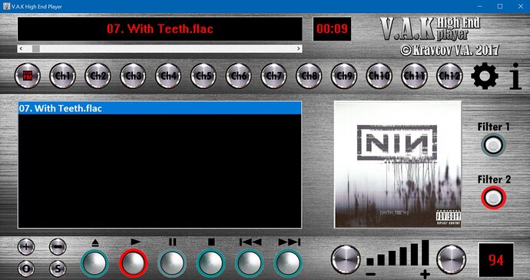Click the app icon in the title bar
Viewport: 530px width, 280px height.
6,6
